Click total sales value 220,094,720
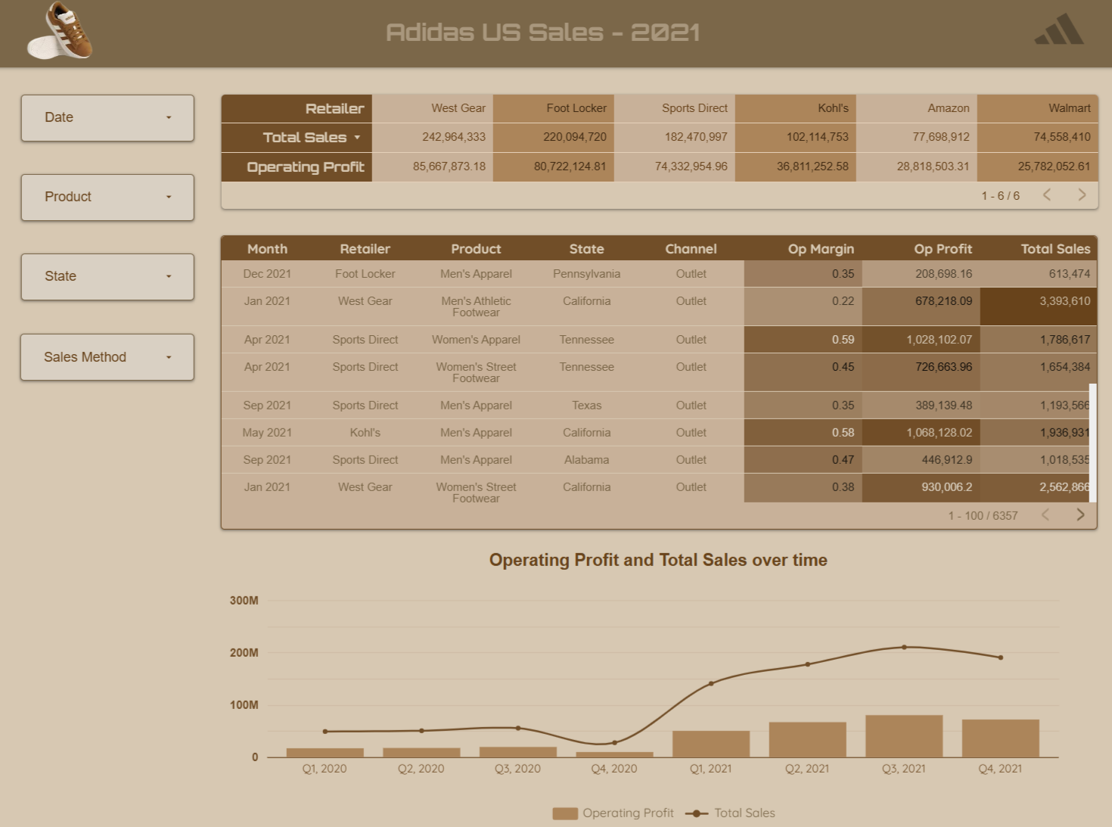Image resolution: width=1112 pixels, height=827 pixels. (575, 137)
